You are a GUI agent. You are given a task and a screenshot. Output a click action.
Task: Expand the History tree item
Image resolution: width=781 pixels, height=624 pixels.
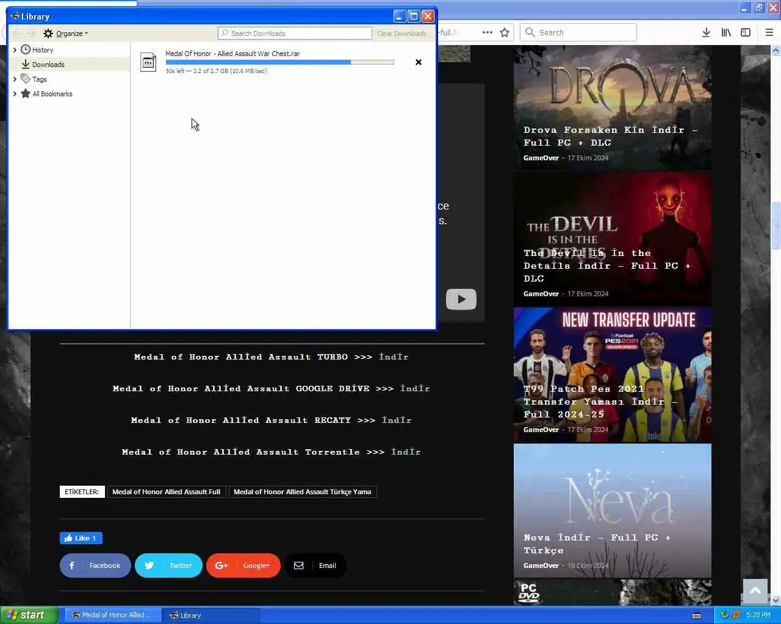click(x=15, y=50)
